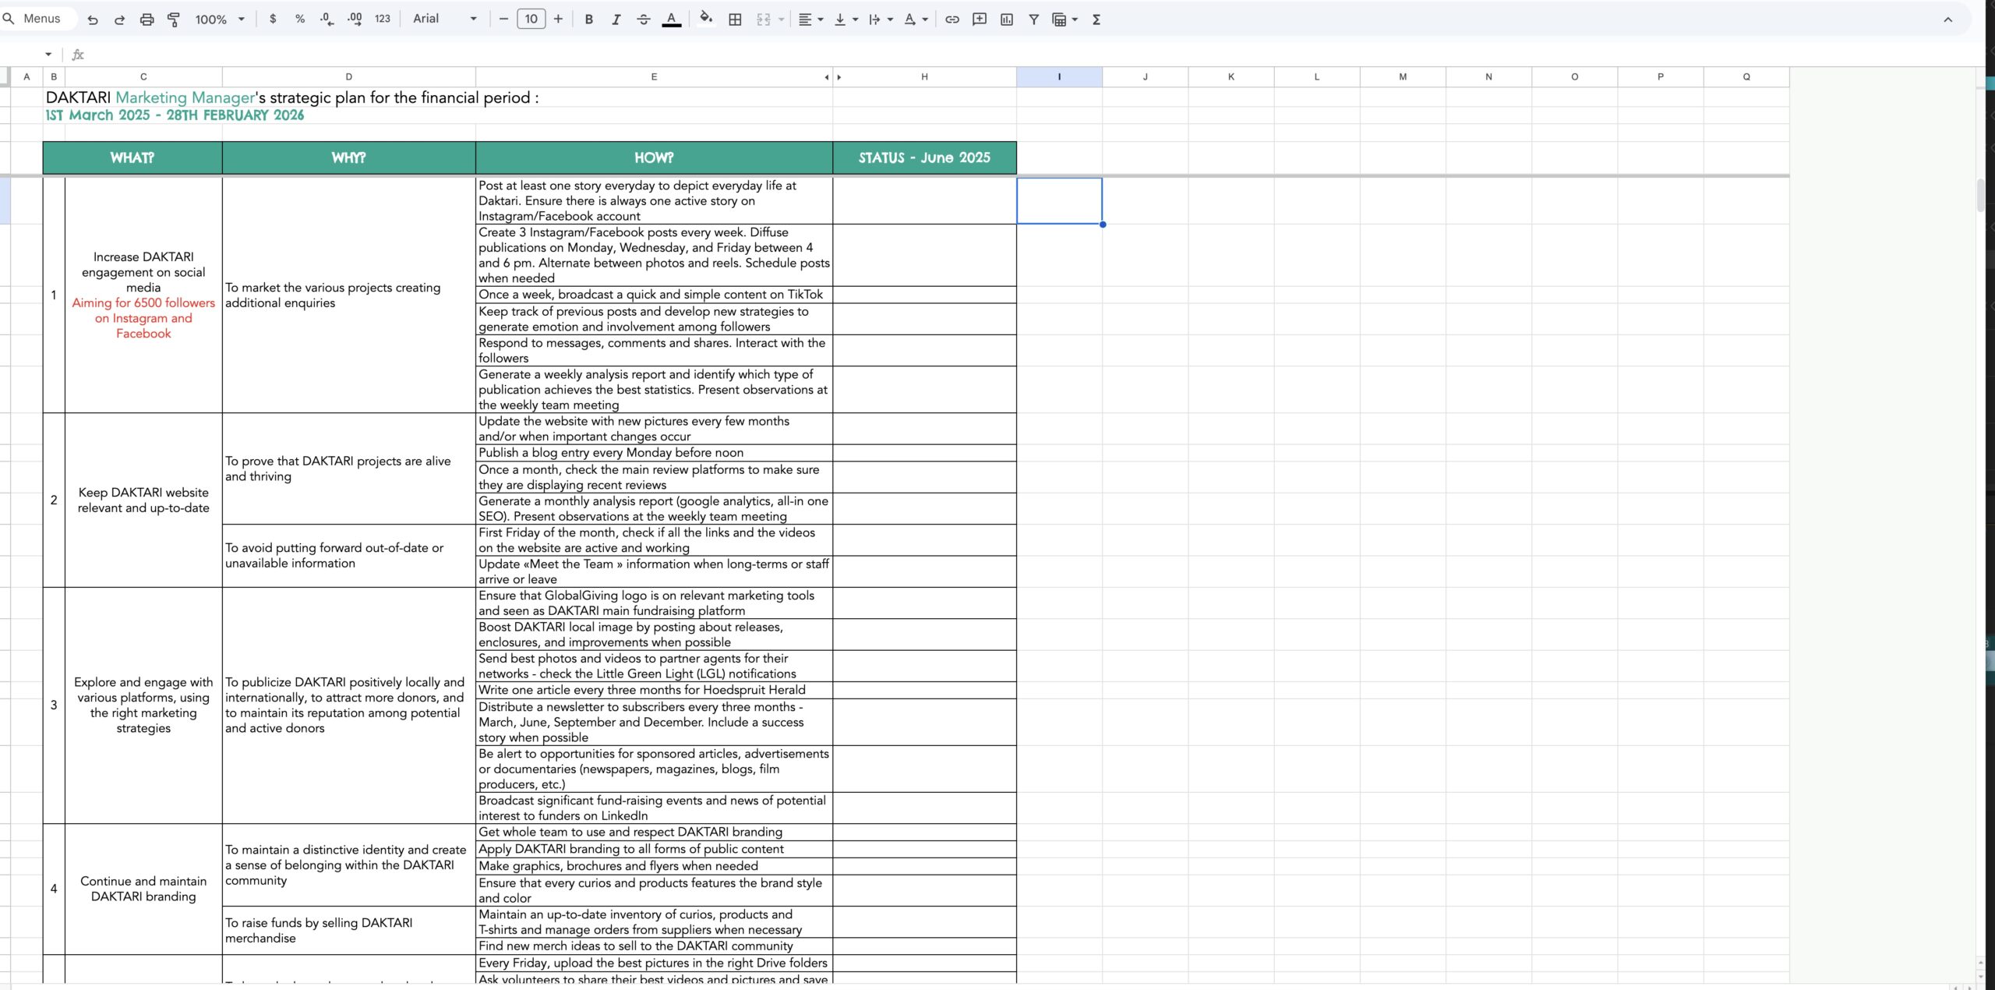Select 'Find new merch ideas to sell' cell
This screenshot has height=990, width=1995.
coord(654,946)
